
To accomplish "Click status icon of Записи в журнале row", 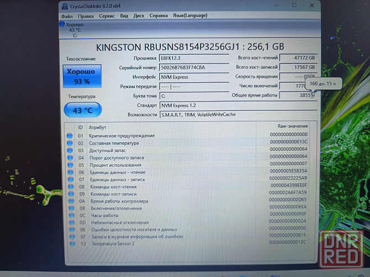I will (x=72, y=237).
